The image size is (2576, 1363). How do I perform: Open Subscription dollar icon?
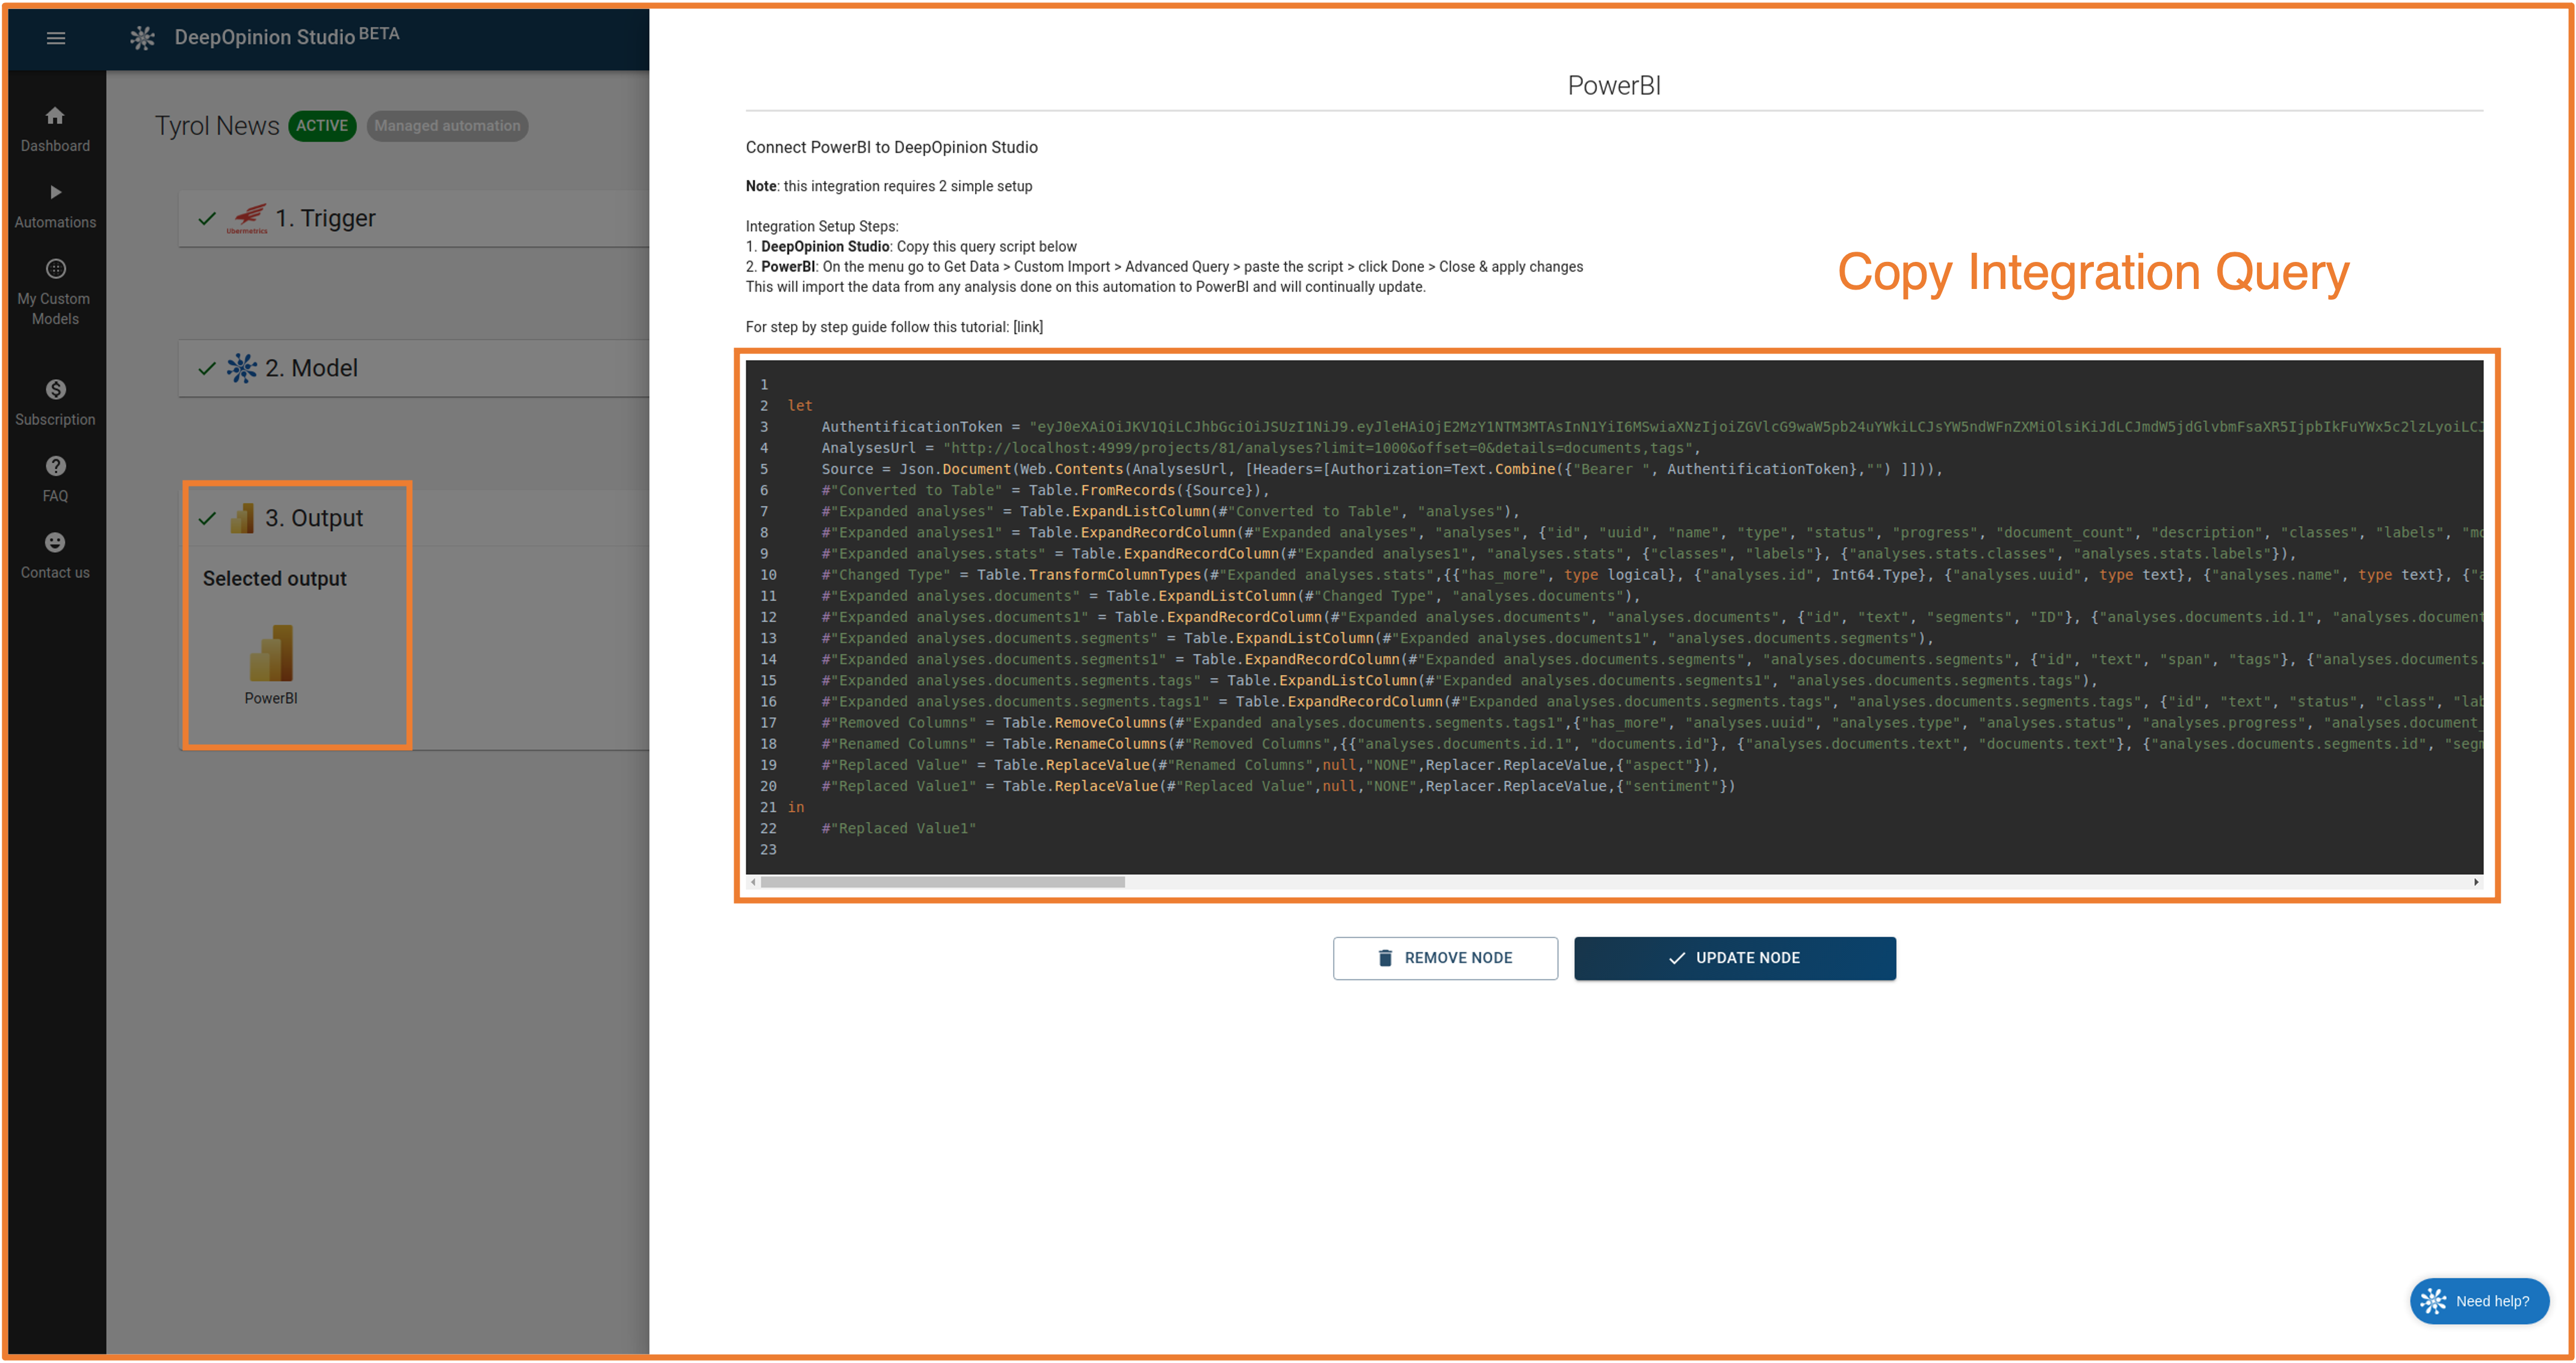pos(55,389)
